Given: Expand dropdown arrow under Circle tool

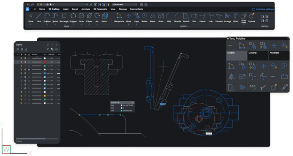Looking at the screenshot, I should pos(81,24).
